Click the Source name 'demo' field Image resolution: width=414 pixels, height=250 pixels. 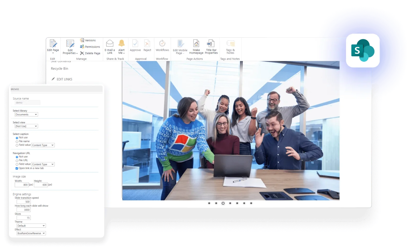click(27, 103)
